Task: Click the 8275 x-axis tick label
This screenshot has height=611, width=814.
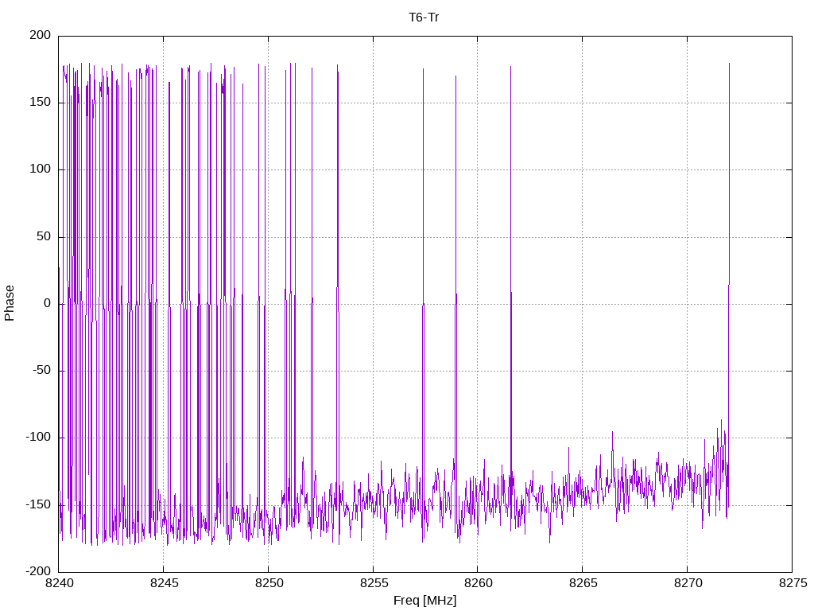Action: pyautogui.click(x=791, y=585)
